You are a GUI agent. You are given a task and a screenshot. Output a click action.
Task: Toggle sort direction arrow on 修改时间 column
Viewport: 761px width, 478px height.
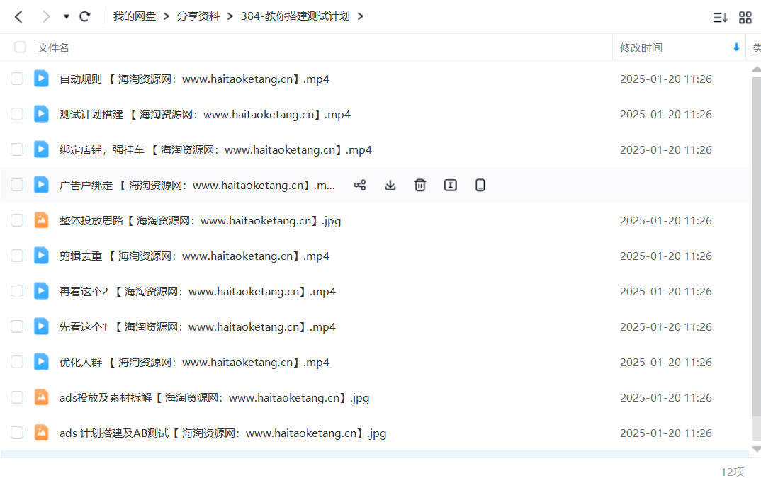pyautogui.click(x=736, y=47)
